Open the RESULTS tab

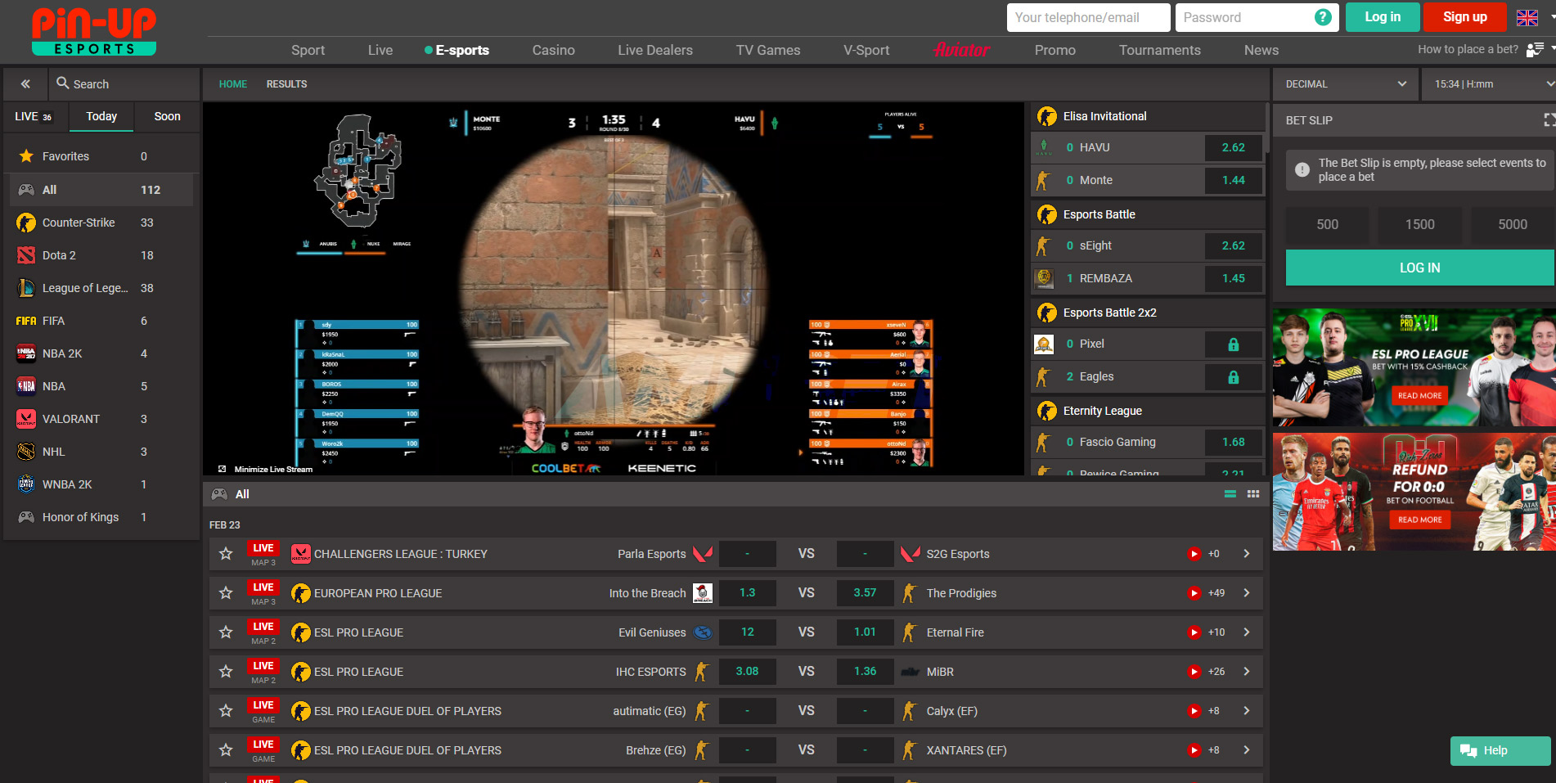click(x=286, y=83)
